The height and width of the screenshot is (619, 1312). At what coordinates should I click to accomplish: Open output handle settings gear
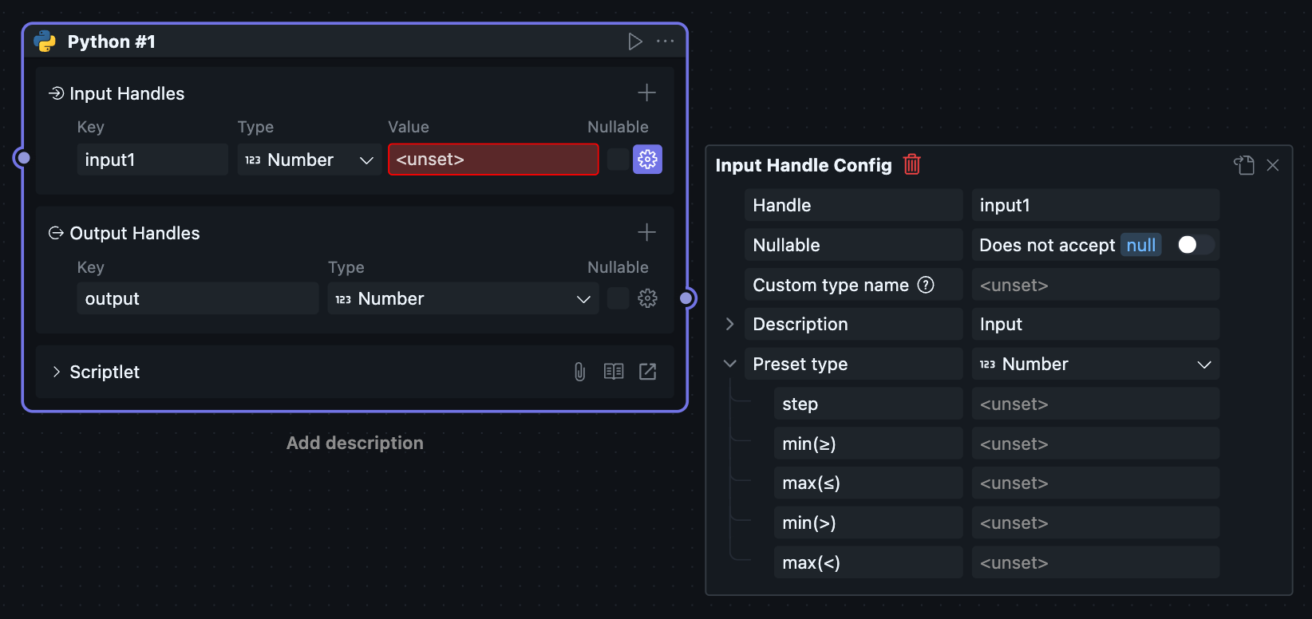point(647,298)
